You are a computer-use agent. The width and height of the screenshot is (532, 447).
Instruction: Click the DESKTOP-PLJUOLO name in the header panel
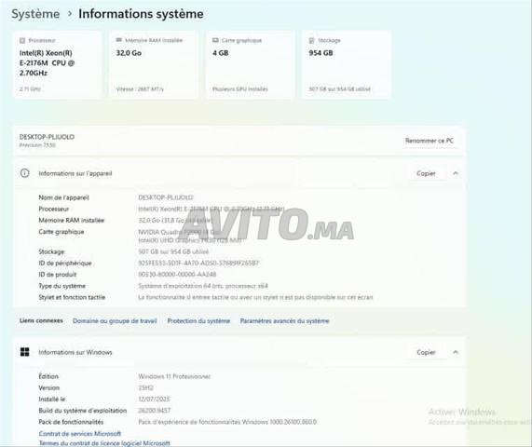pos(47,137)
